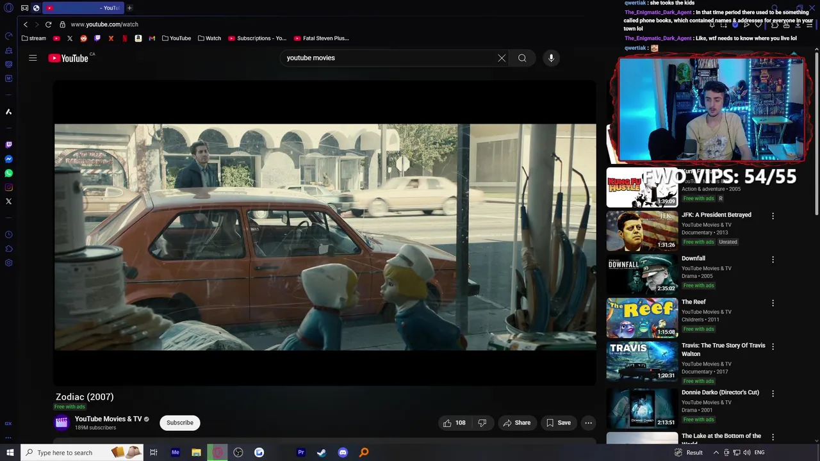820x461 pixels.
Task: Select the YouTube browser tab
Action: (83, 8)
